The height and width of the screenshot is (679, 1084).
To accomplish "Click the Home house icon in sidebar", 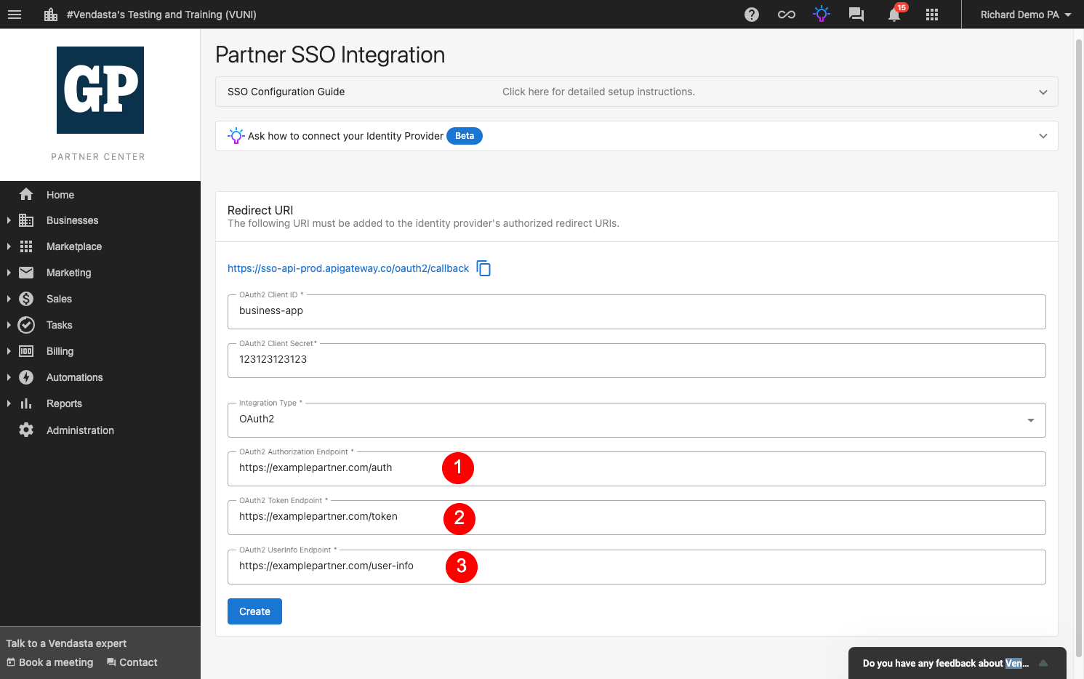I will click(x=26, y=194).
